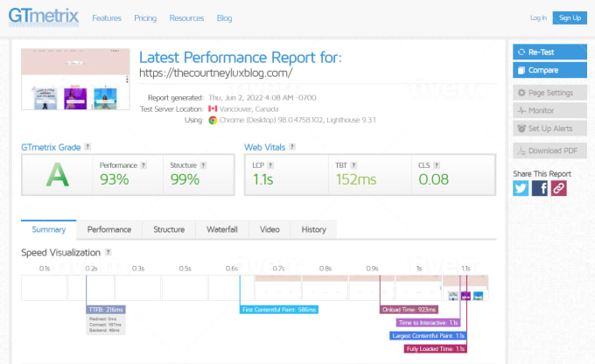Click the Monitor button
The width and height of the screenshot is (595, 364).
549,110
